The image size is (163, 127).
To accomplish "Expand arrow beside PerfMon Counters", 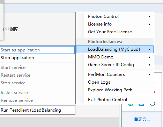I will coord(149,75).
